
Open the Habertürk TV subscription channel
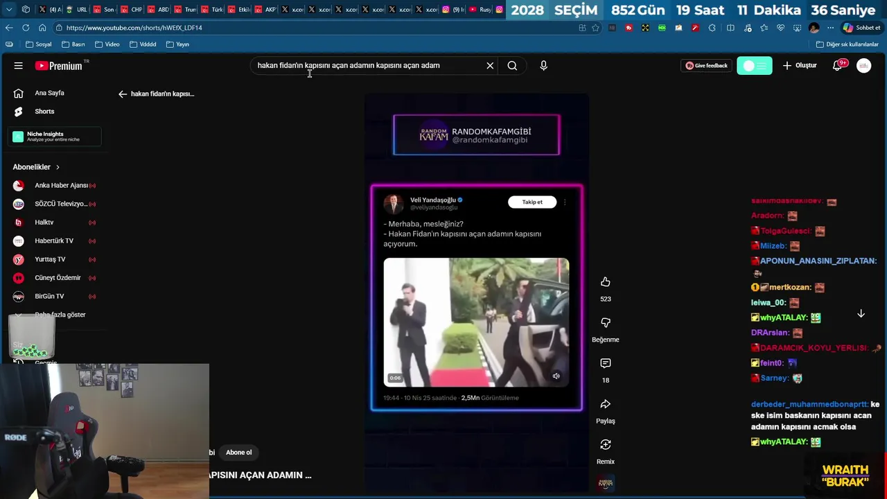[55, 240]
